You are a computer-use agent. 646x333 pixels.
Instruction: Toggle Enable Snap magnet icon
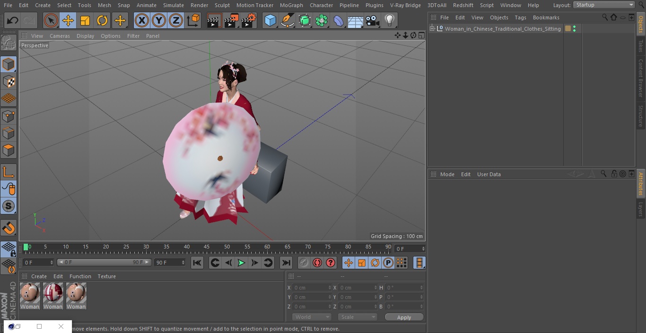pos(9,228)
